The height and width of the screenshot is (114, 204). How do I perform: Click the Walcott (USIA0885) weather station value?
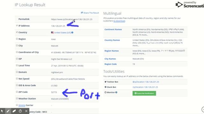(x=60, y=99)
